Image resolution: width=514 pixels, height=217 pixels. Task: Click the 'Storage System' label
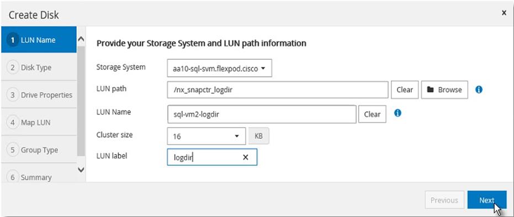tap(120, 67)
